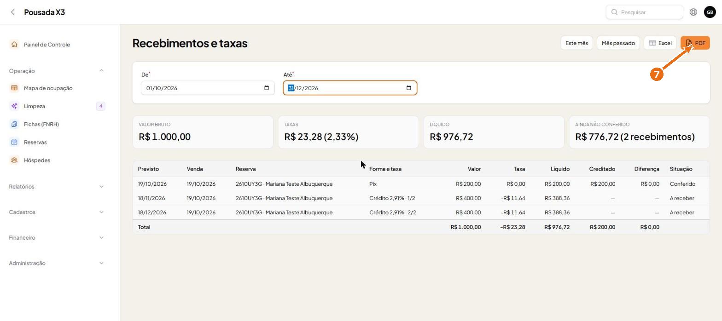This screenshot has width=722, height=321.
Task: Click the De date field showing 01/10/2026
Action: tap(208, 88)
